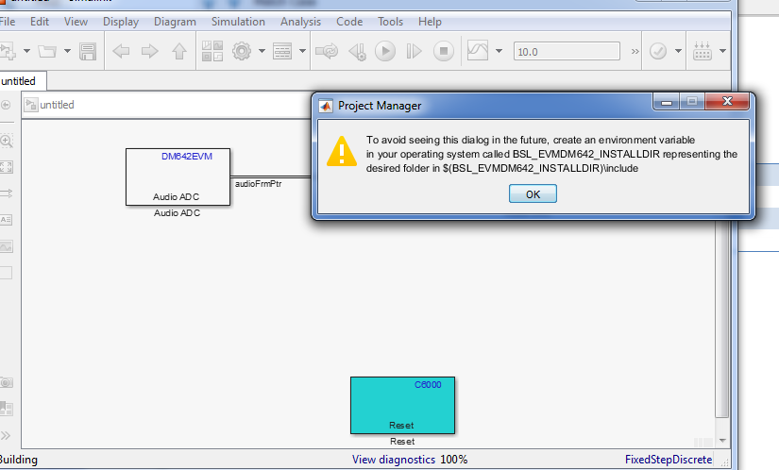Click the New Model toolbar icon
The image size is (779, 470).
7,51
